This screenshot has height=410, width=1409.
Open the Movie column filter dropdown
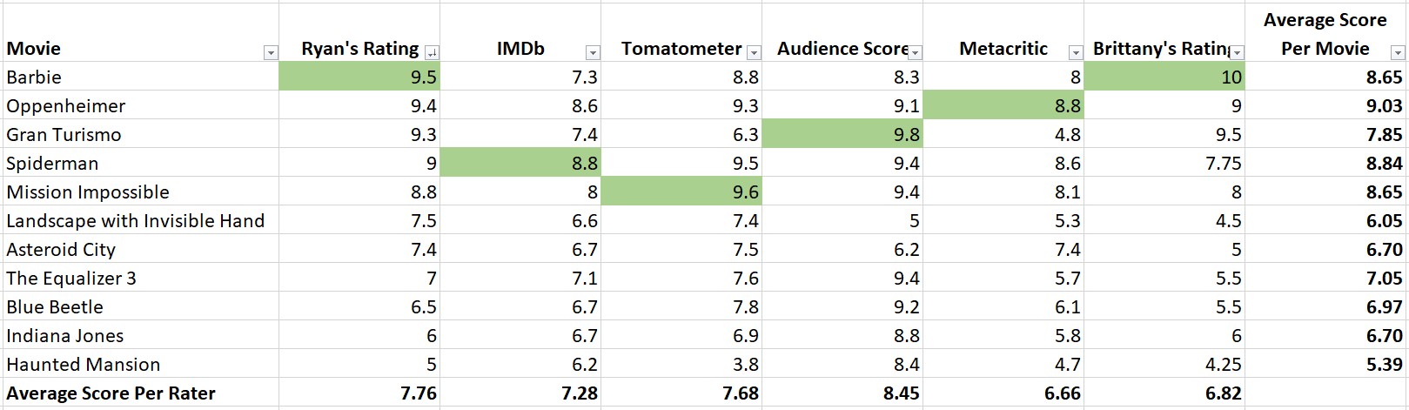click(270, 53)
